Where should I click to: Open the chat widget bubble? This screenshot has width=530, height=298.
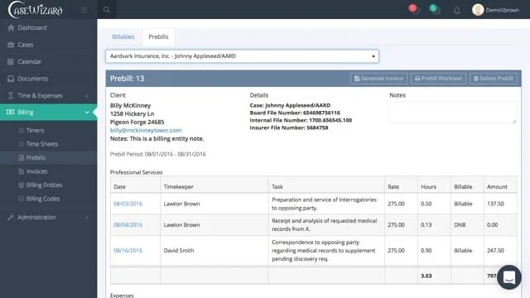[x=509, y=277]
